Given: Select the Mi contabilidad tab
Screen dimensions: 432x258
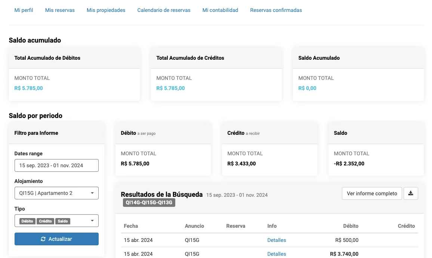Looking at the screenshot, I should 220,10.
